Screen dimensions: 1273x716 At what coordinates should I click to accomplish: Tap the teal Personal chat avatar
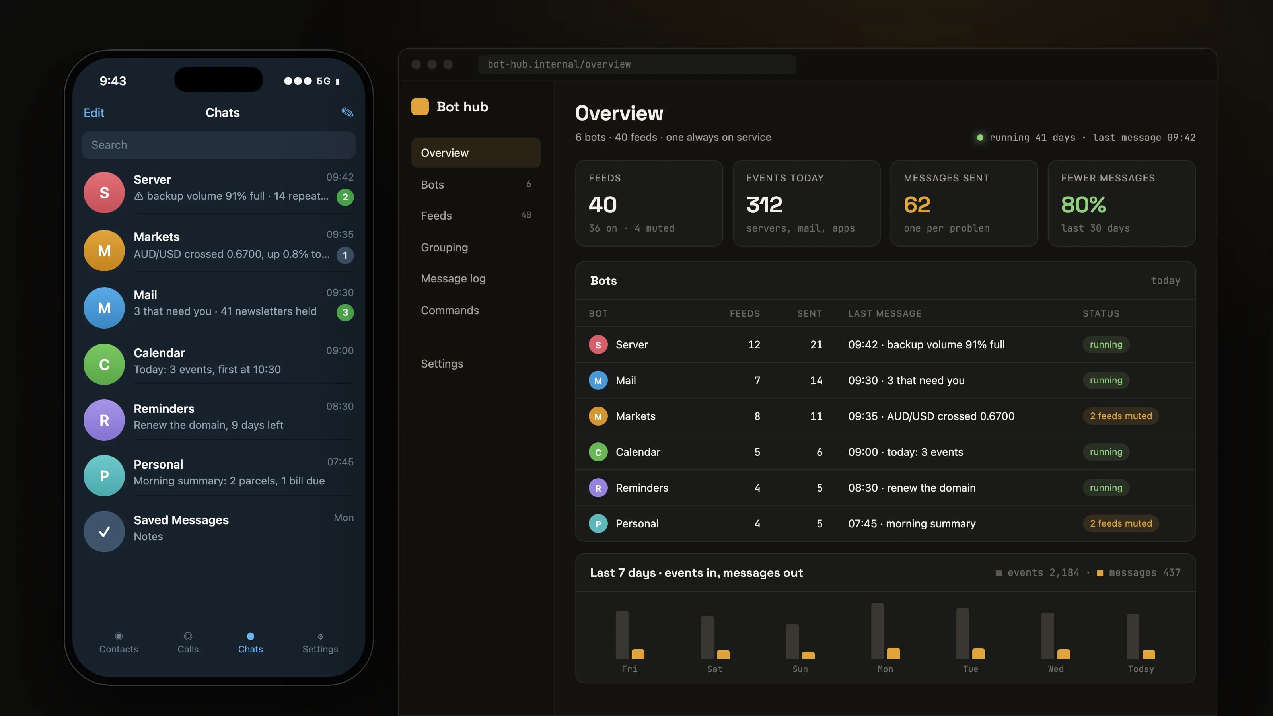pyautogui.click(x=104, y=475)
